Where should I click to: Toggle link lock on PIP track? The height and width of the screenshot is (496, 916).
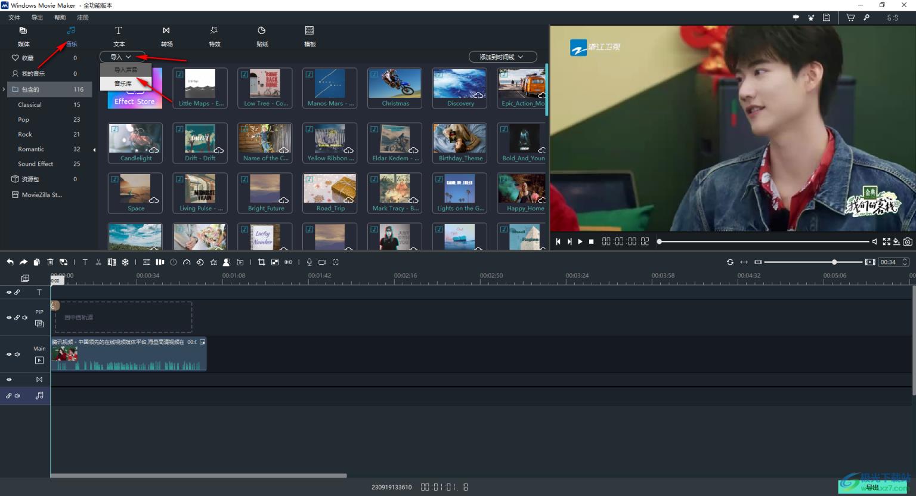(x=17, y=318)
